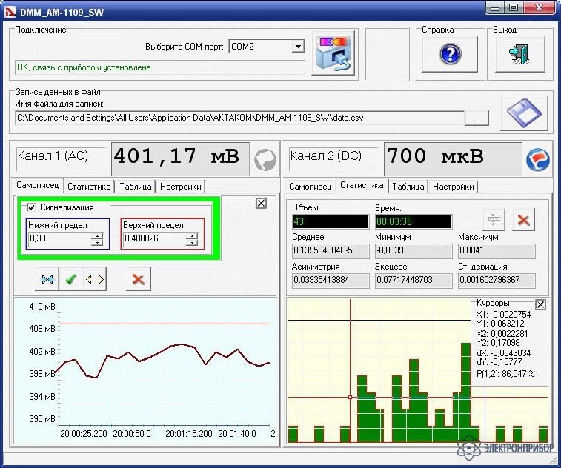Screen dimensions: 561x468
Task: Click red X under Channel 1 limits
Action: click(136, 279)
